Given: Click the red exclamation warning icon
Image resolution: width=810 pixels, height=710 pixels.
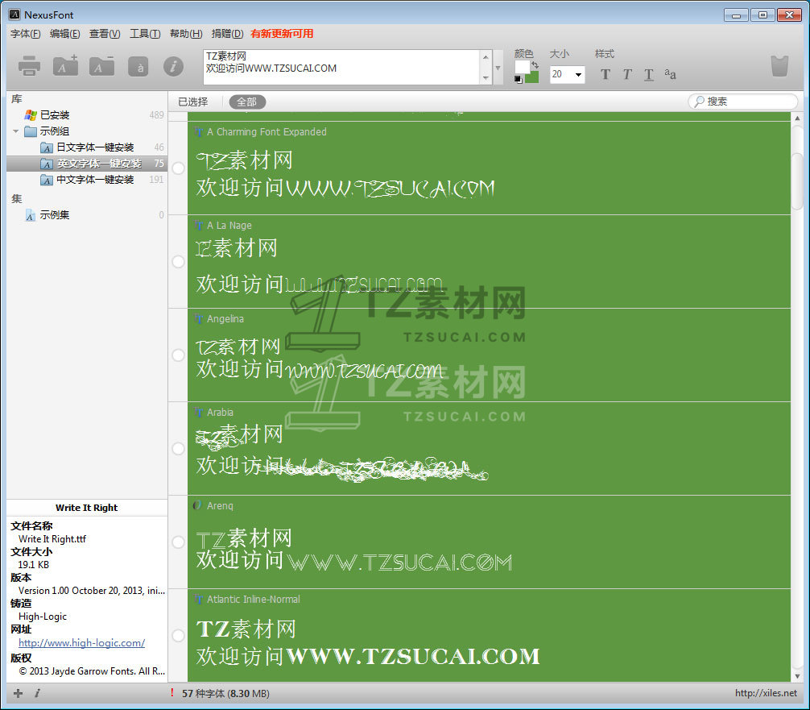Looking at the screenshot, I should pos(172,692).
